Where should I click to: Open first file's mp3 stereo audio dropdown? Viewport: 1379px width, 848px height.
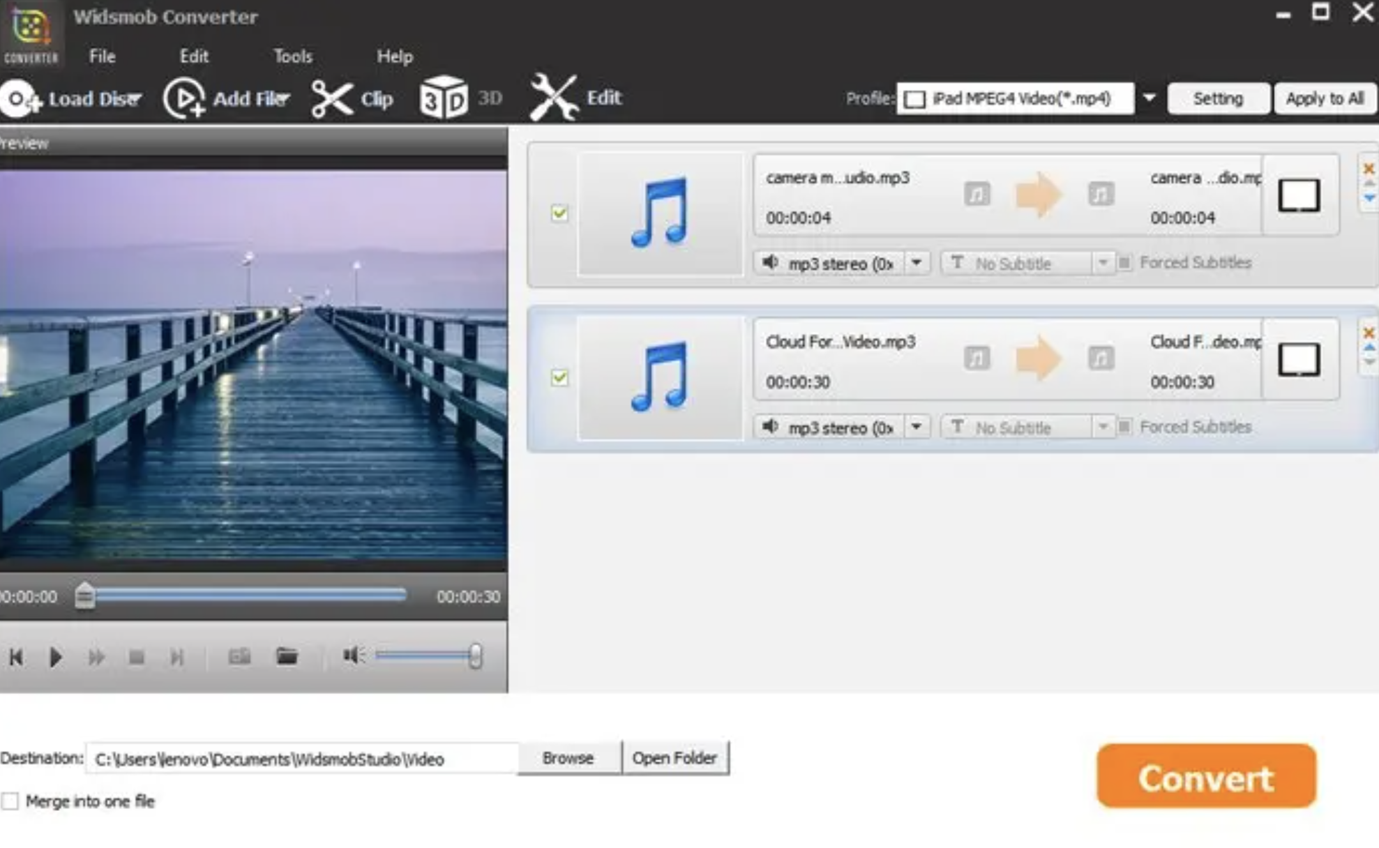(917, 262)
